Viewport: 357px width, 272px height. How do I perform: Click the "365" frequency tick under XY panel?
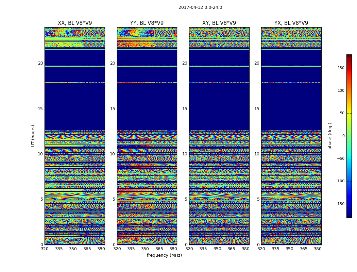(231, 249)
